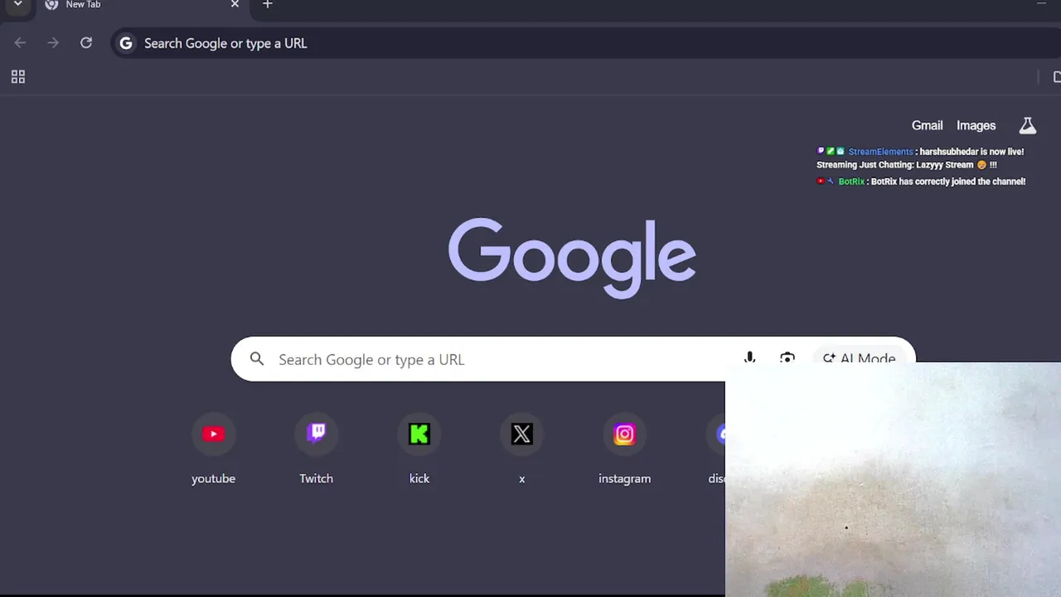Open the Images link
Viewport: 1061px width, 597px height.
pyautogui.click(x=976, y=125)
